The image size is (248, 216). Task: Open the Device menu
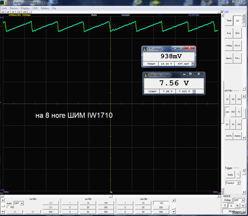click(14, 8)
